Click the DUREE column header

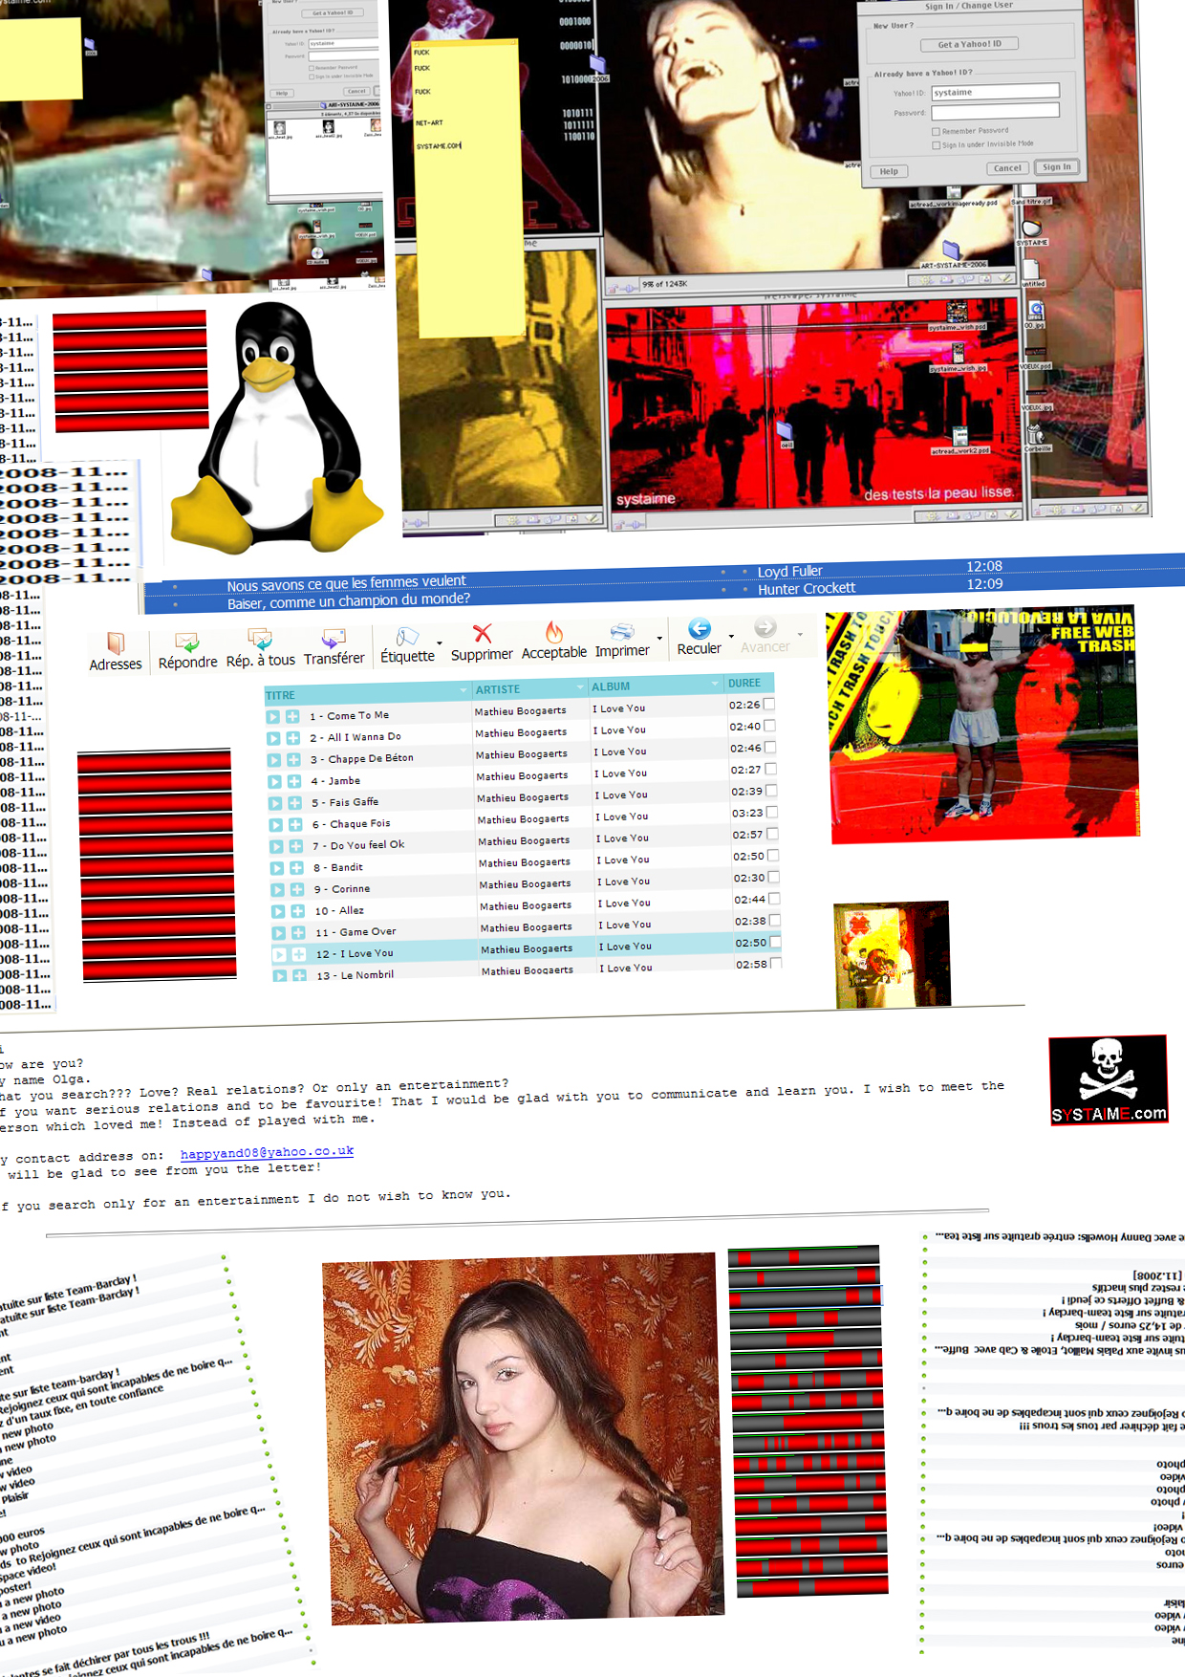(x=744, y=683)
